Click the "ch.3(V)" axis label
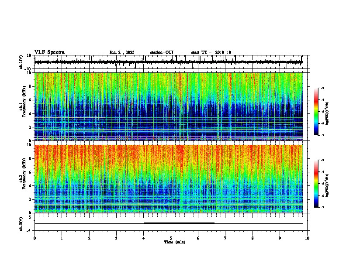Screen dimensions: 346x267 pos(21,224)
